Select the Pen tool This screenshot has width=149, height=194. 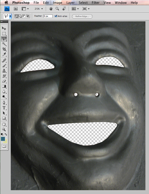(x=4, y=103)
